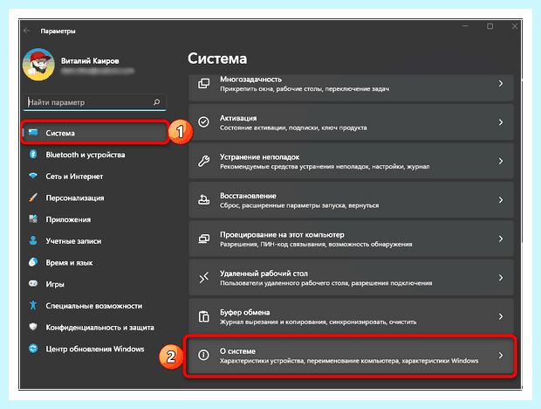The image size is (541, 409).
Task: Click the Wi-Fi network icon in sidebar
Action: click(33, 176)
